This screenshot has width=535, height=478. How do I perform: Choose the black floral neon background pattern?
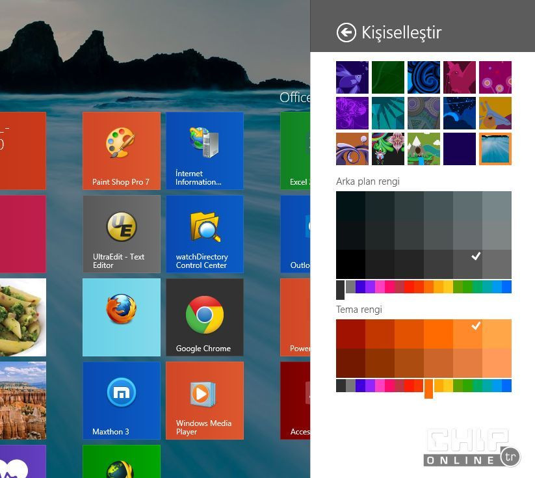pos(388,149)
